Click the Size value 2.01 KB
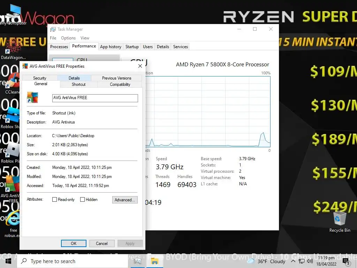The width and height of the screenshot is (357, 268). pyautogui.click(x=70, y=145)
